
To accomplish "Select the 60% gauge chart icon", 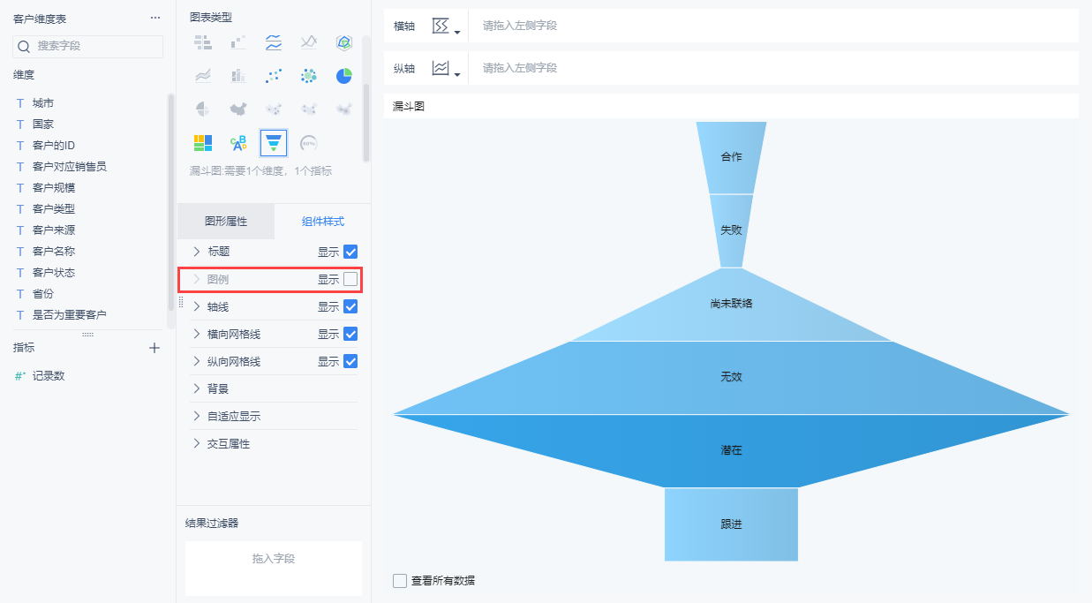I will click(309, 142).
